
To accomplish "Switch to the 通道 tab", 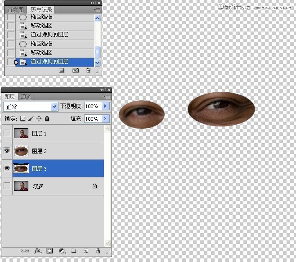I will (26, 96).
